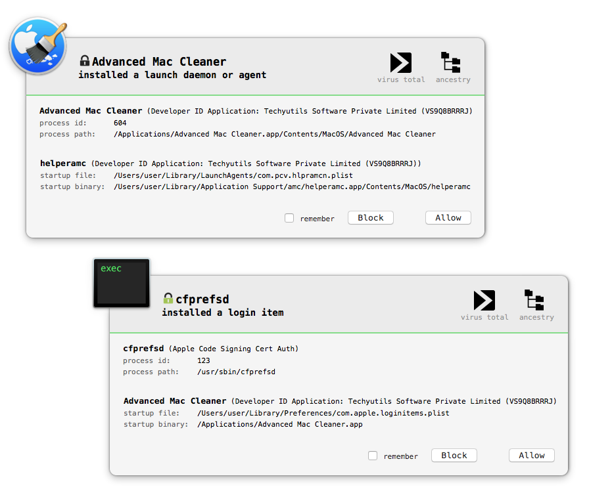Show ancestry in the cfprefsd alert

click(534, 300)
